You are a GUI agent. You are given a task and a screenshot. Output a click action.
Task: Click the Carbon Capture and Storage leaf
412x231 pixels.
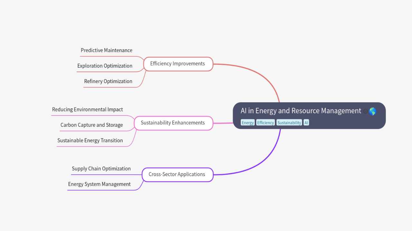[x=92, y=125]
